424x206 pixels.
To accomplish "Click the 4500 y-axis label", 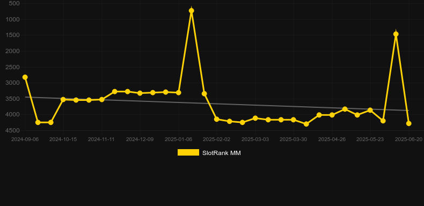I will point(12,130).
